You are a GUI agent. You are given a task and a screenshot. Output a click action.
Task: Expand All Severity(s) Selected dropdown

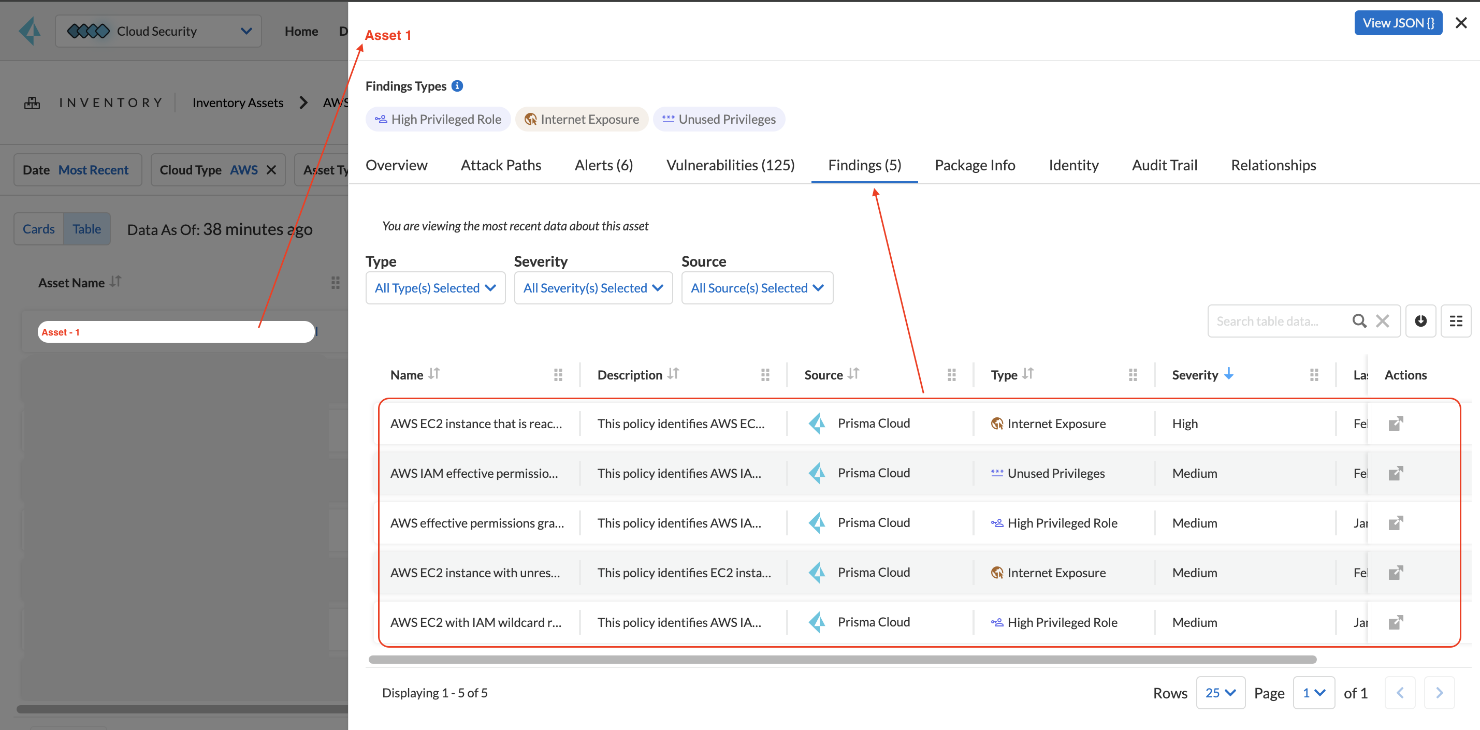click(x=593, y=288)
